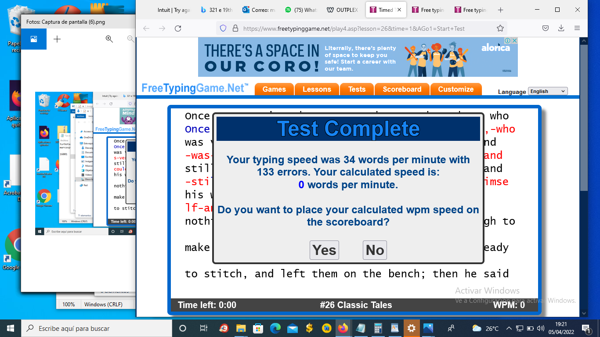Click the 100% zoom status in Notepad
The width and height of the screenshot is (600, 337).
coord(69,304)
